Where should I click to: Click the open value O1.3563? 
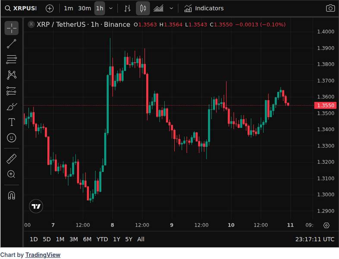coord(145,25)
